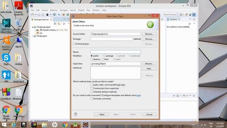Select the highlighted Java perspective icon
Image resolution: width=227 pixels, height=128 pixels.
(194, 15)
